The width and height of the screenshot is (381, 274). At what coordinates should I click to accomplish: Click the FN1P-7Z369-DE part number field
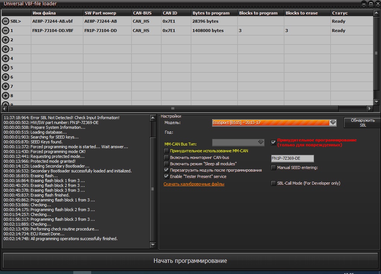[292, 158]
